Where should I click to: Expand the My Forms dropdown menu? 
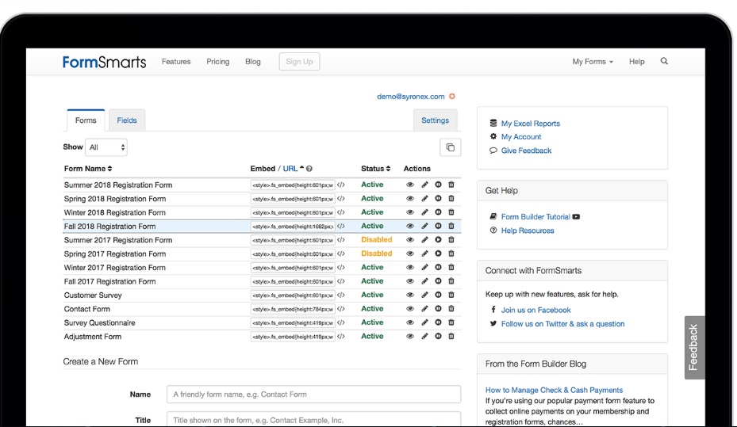593,62
